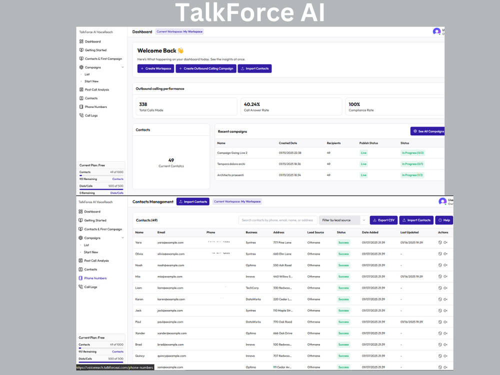Mute contact Xander with the speaker icon
This screenshot has width=500, height=375.
(x=445, y=333)
